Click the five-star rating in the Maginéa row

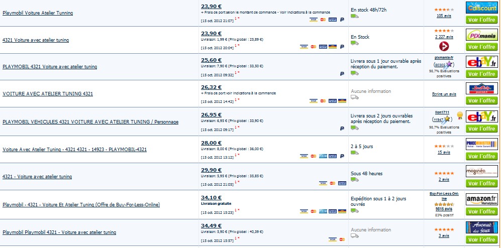coord(444,173)
